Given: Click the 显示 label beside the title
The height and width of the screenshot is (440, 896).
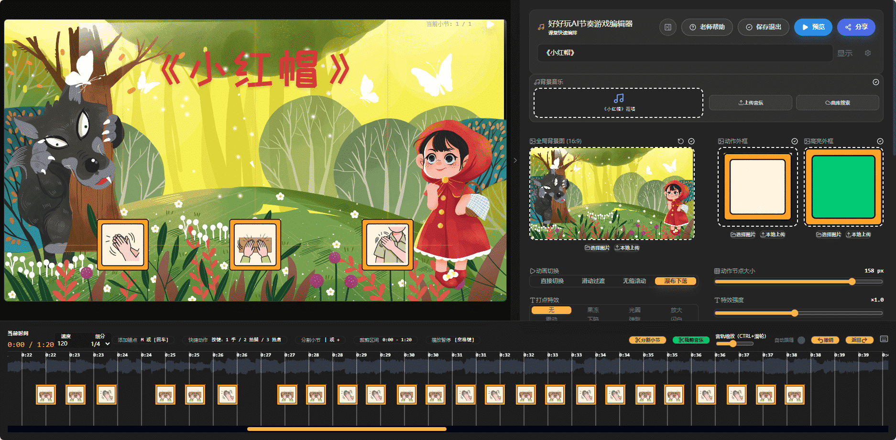Looking at the screenshot, I should [x=845, y=53].
